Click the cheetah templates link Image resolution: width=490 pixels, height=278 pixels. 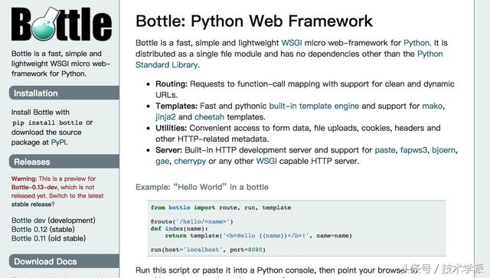click(x=209, y=117)
